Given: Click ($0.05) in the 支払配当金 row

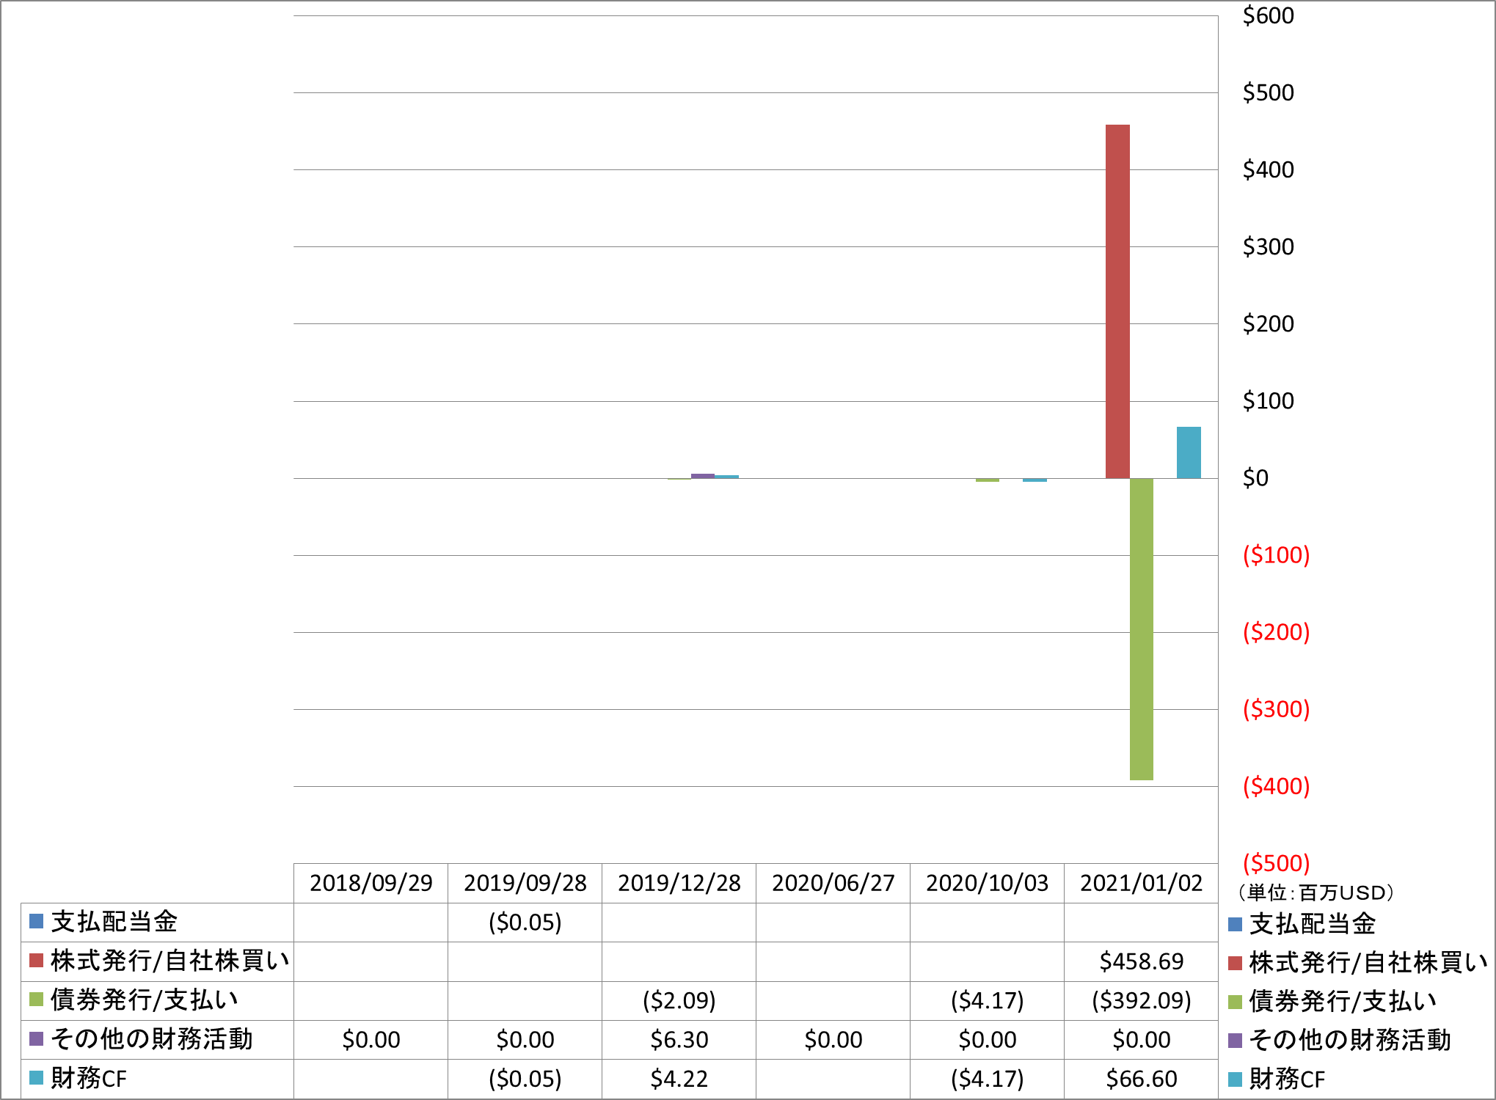Looking at the screenshot, I should point(525,923).
